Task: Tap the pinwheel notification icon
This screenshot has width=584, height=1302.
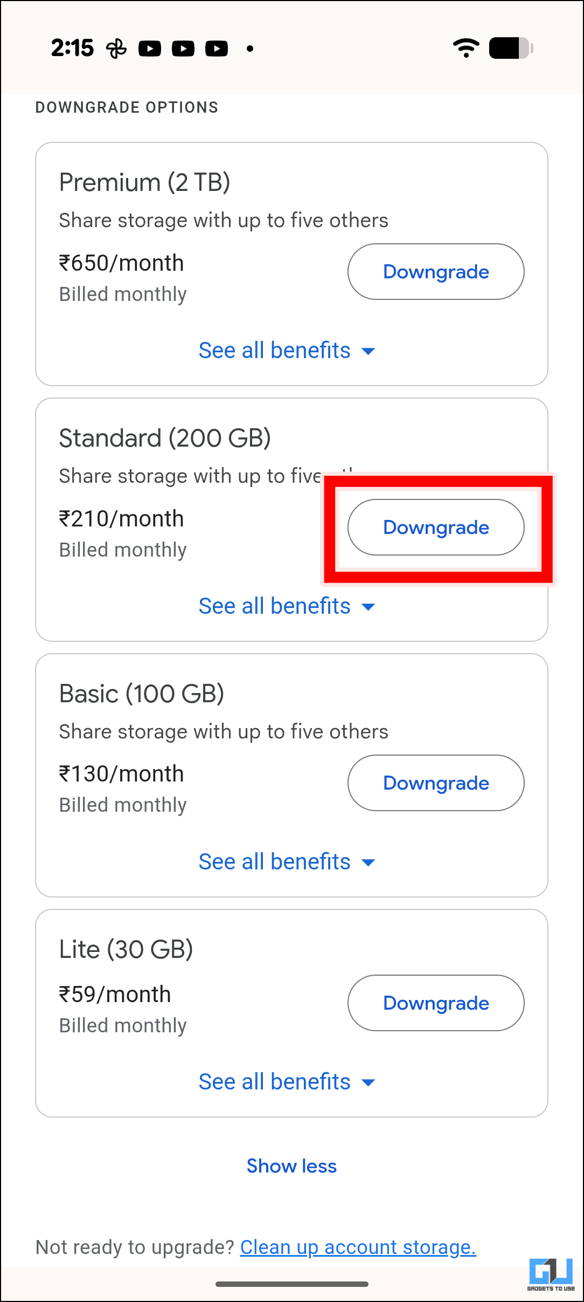Action: (x=116, y=49)
